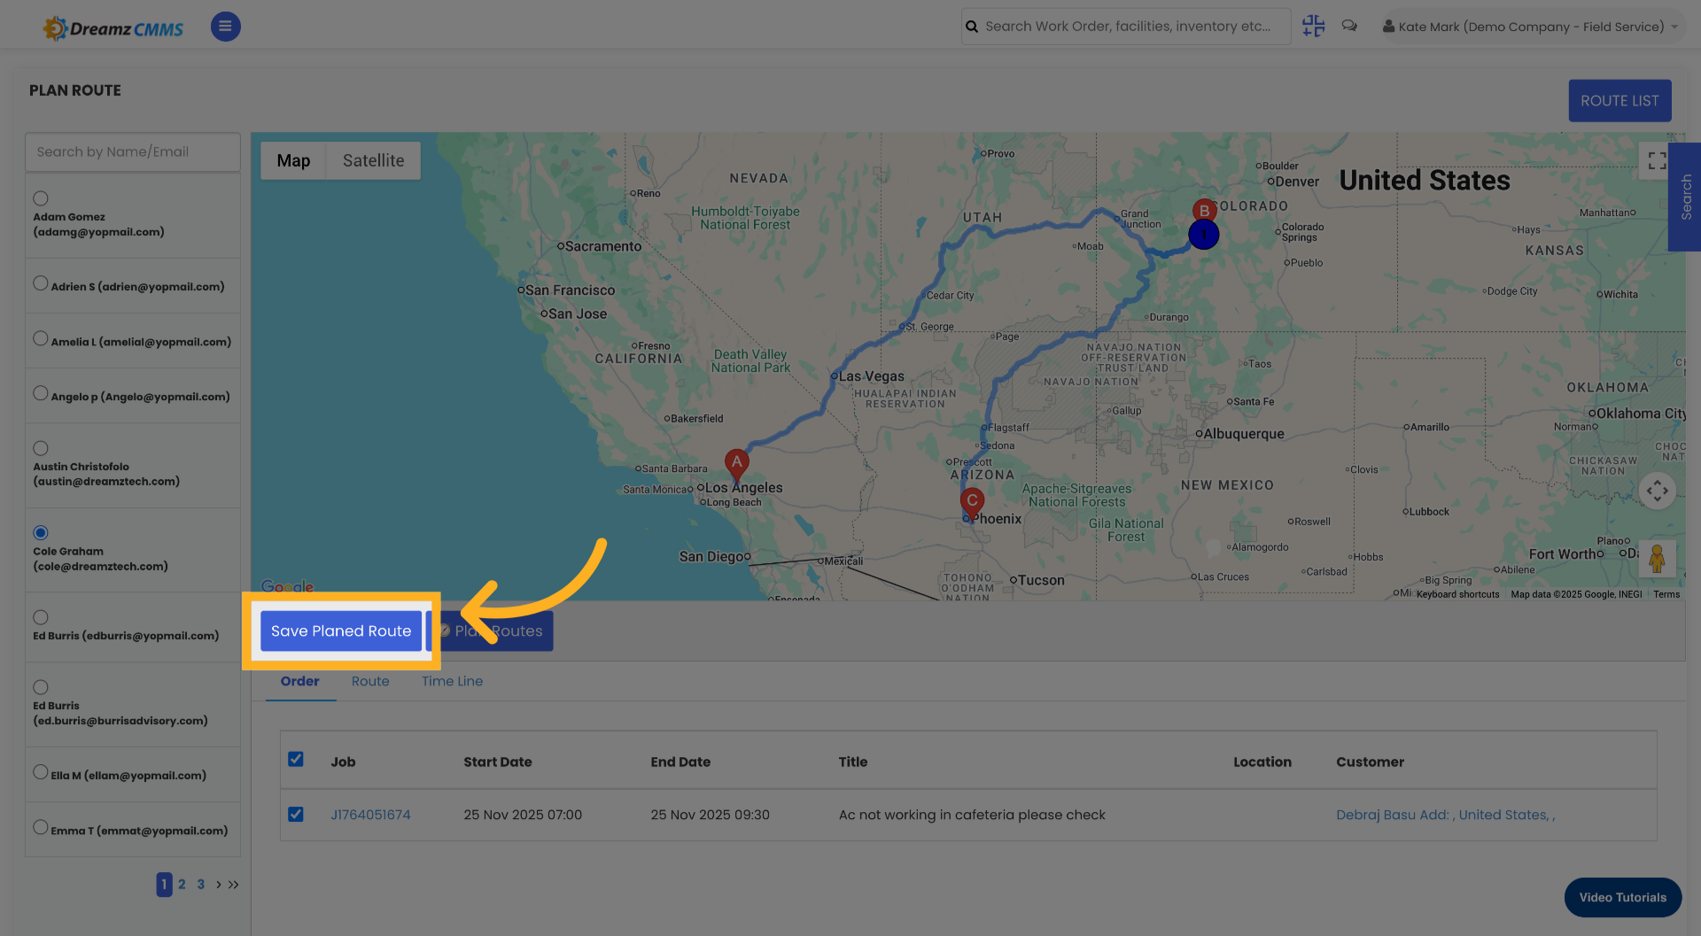Viewport: 1701px width, 936px height.
Task: Switch map view to Satellite
Action: (372, 160)
